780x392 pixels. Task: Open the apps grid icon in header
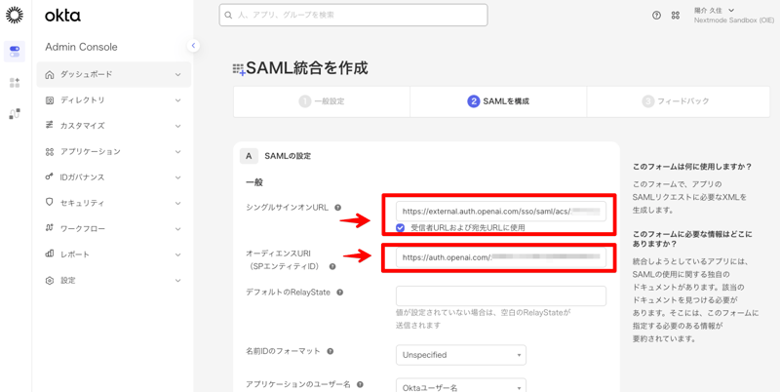click(675, 16)
